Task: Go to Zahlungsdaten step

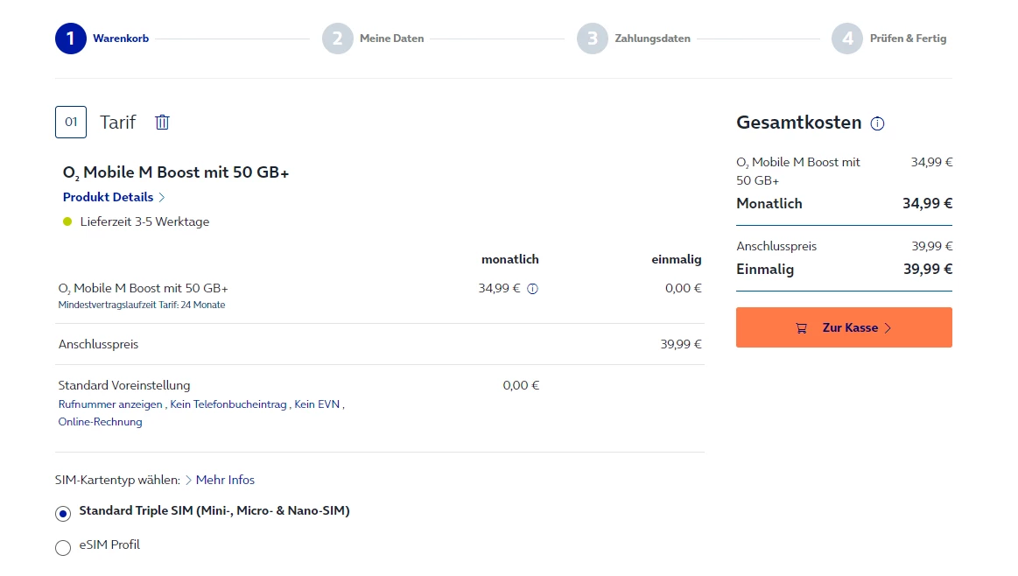Action: tap(652, 39)
